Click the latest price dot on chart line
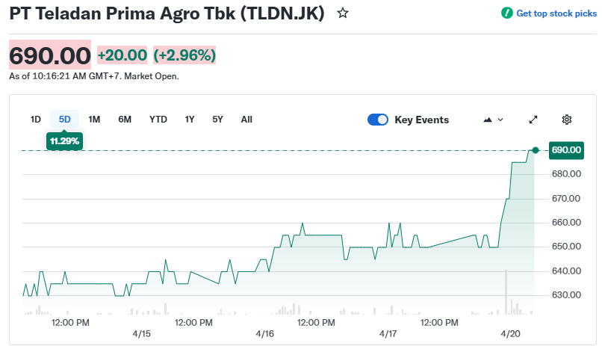Image resolution: width=602 pixels, height=346 pixels. [x=535, y=150]
